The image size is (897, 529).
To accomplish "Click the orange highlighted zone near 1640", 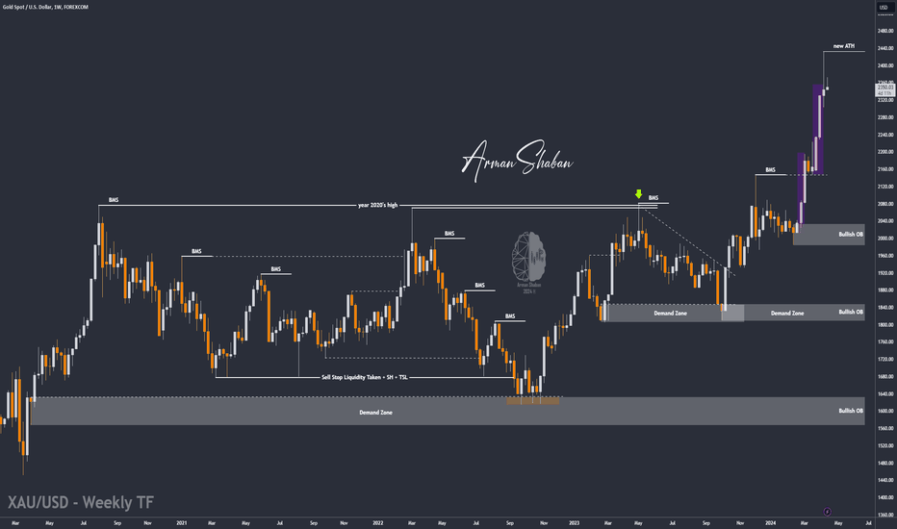I will click(x=532, y=401).
